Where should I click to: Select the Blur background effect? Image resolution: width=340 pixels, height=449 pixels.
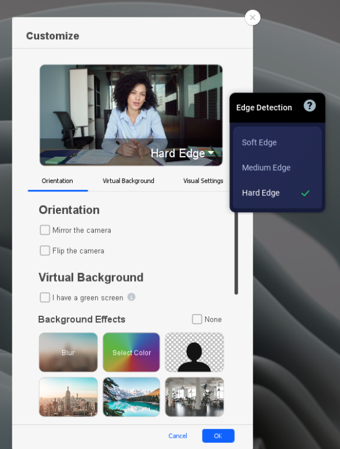(68, 352)
